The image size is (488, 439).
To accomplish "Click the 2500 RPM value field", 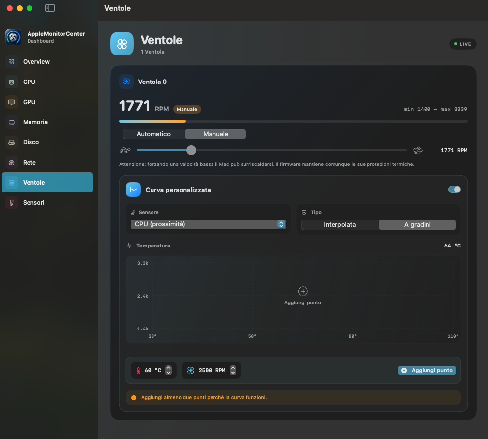I will tap(211, 371).
